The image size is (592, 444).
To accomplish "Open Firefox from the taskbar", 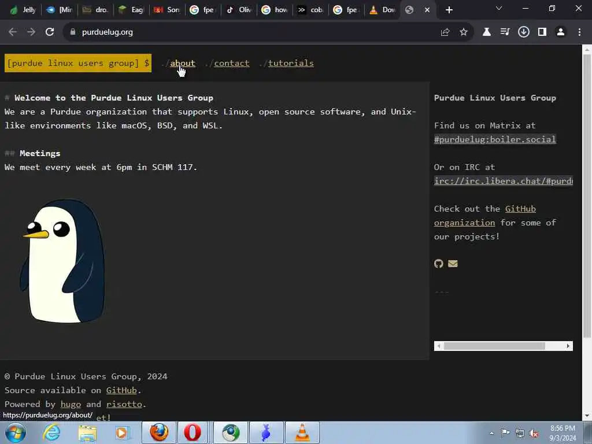I will [x=159, y=432].
